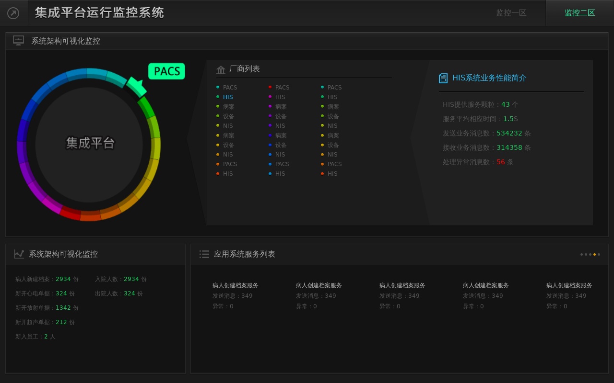Select the red segment of the ring

click(x=70, y=213)
